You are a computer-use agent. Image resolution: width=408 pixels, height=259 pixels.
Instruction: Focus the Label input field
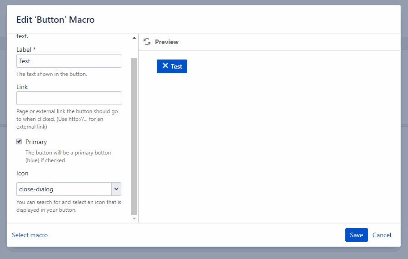click(69, 61)
